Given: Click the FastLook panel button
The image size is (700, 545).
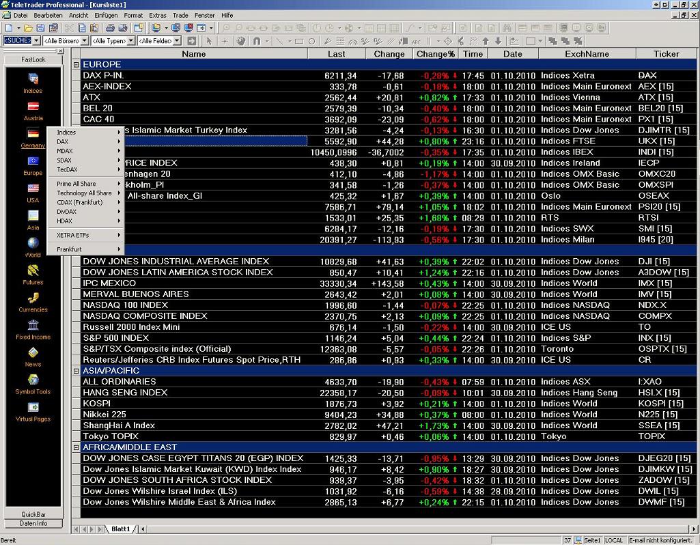Looking at the screenshot, I should (33, 59).
